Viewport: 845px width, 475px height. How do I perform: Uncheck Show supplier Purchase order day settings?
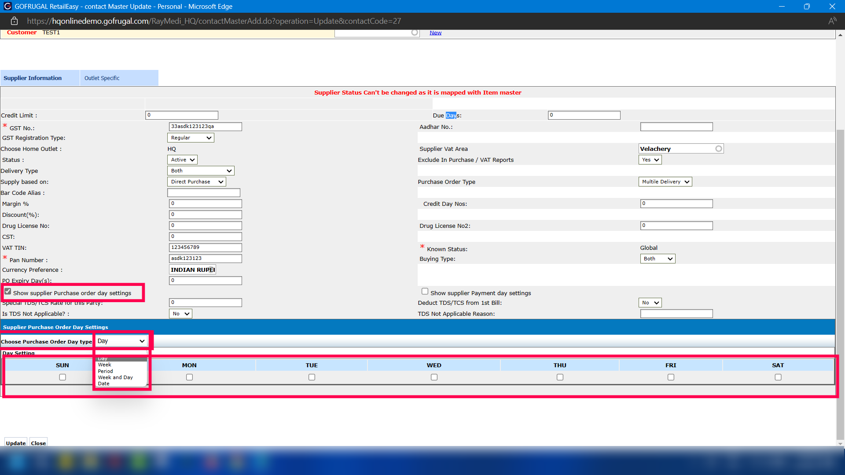click(8, 292)
